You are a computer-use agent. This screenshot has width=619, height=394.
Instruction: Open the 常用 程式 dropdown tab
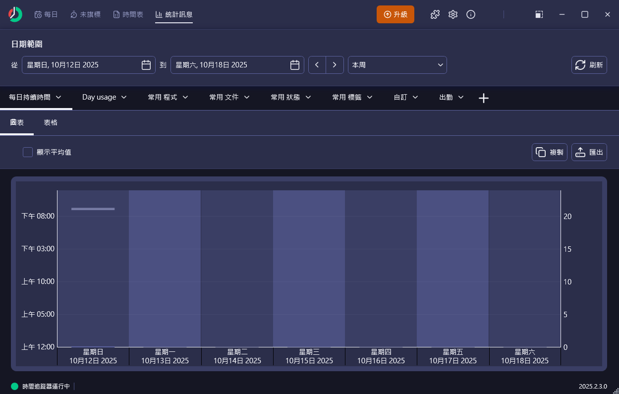click(x=168, y=97)
